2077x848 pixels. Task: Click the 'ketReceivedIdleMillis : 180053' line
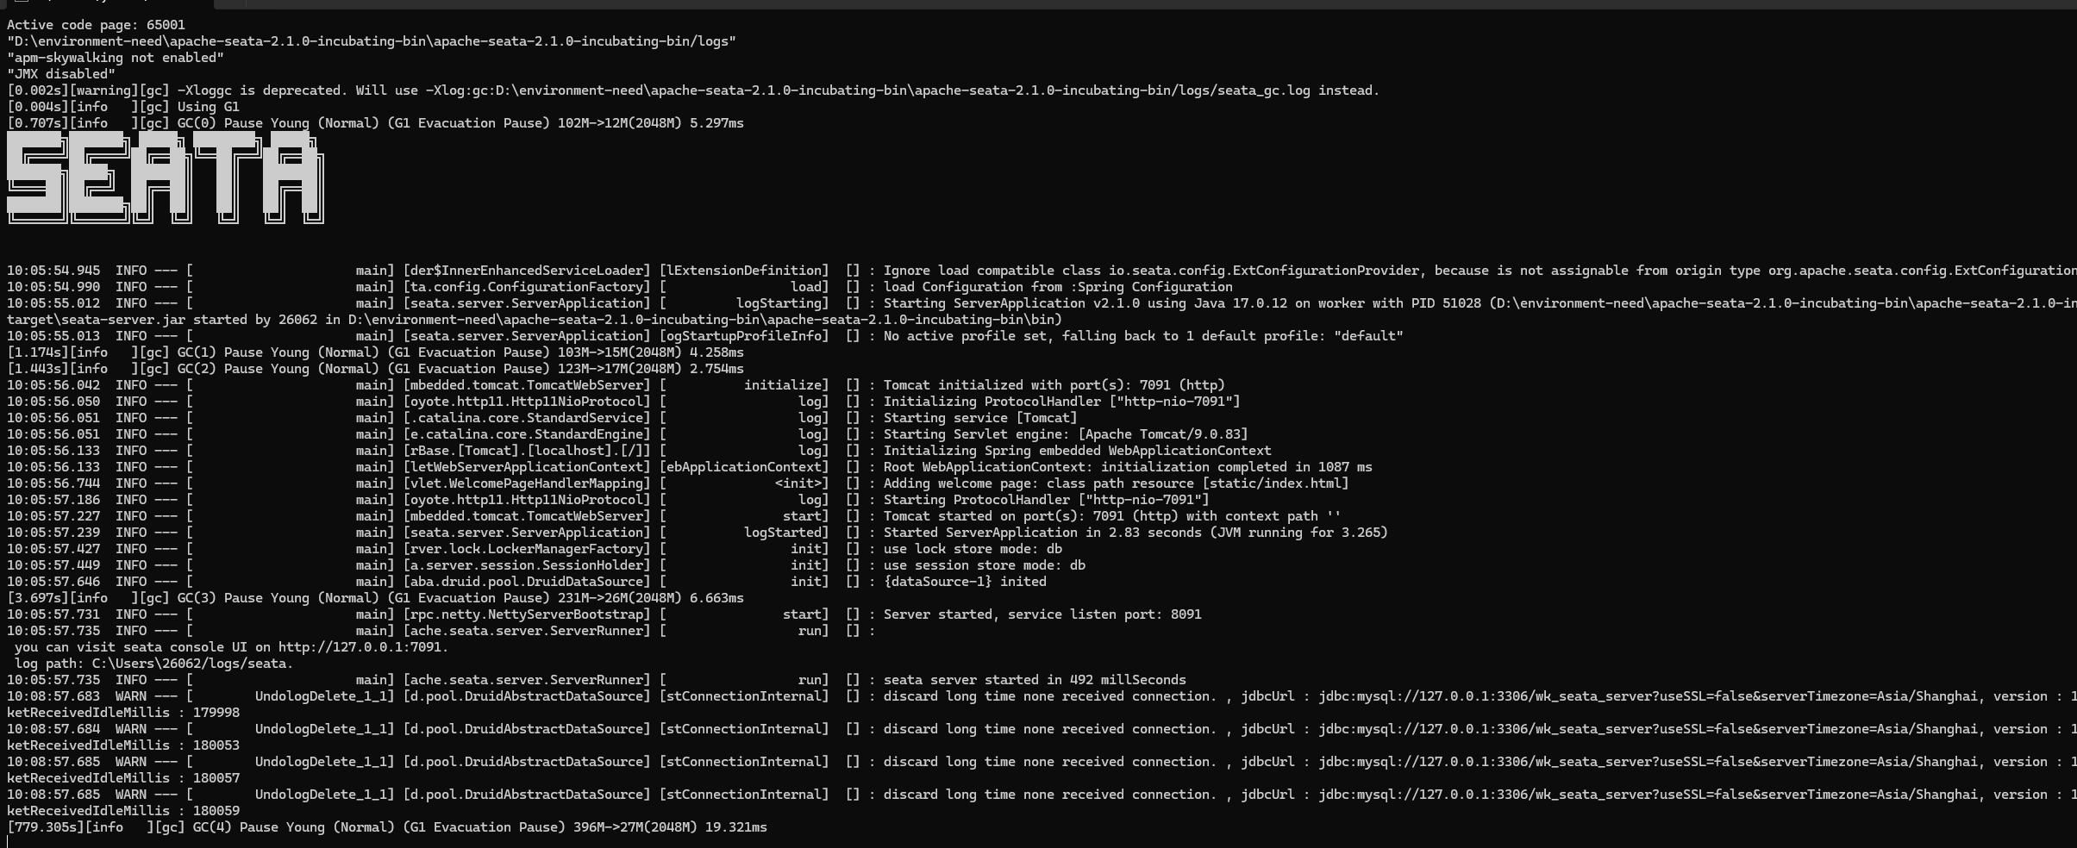[x=123, y=745]
